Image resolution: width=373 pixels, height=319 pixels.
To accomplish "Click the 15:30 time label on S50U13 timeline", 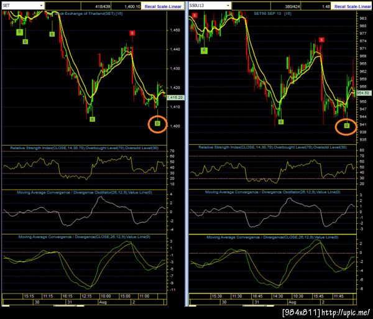I will (217, 296).
